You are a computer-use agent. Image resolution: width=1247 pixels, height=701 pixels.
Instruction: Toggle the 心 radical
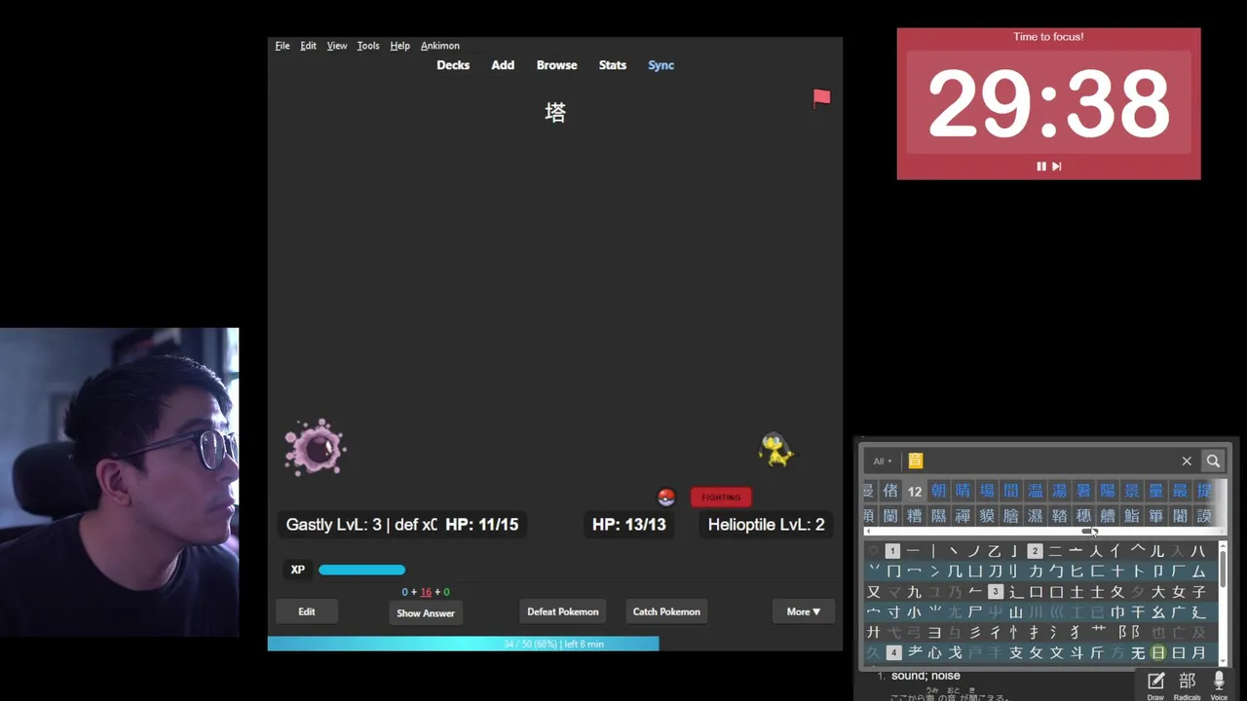(x=935, y=653)
